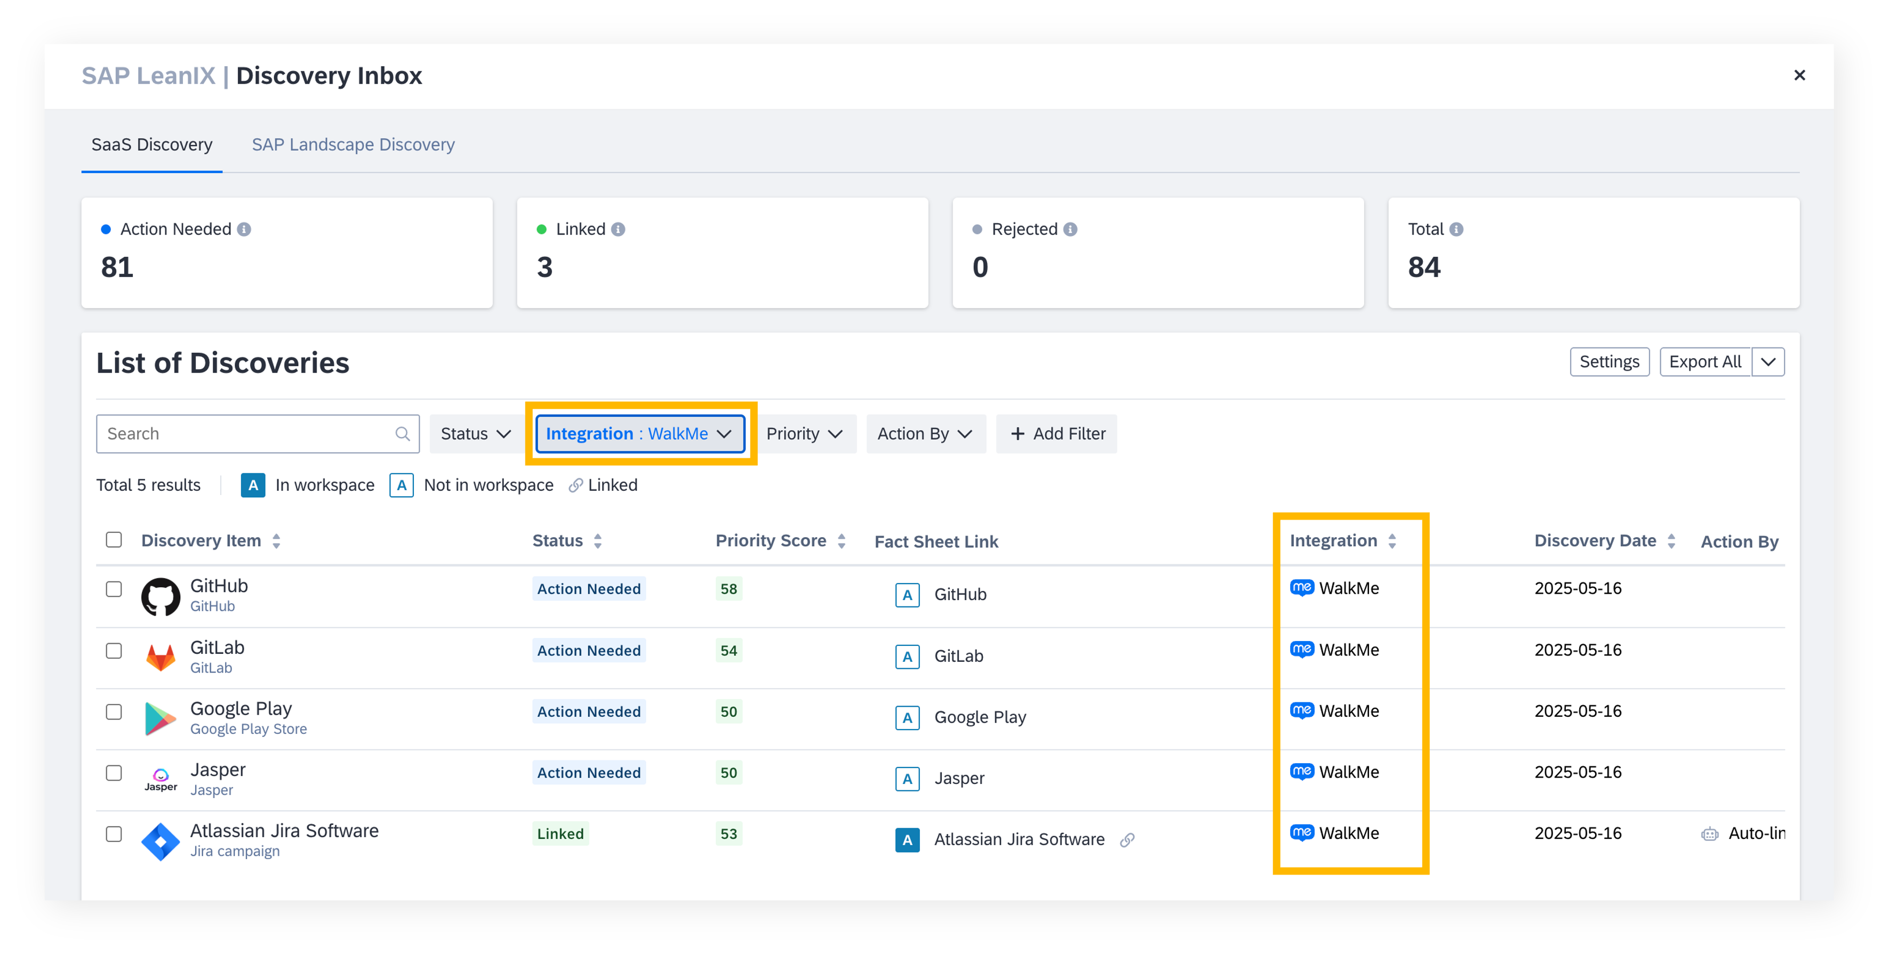Viewport: 1889px width, 955px height.
Task: Sort by Status column arrows
Action: point(598,541)
